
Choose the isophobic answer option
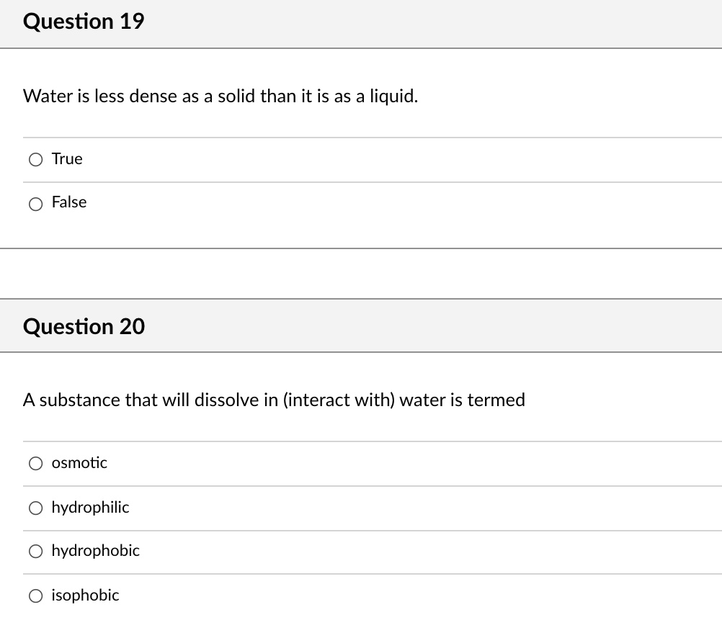point(35,596)
